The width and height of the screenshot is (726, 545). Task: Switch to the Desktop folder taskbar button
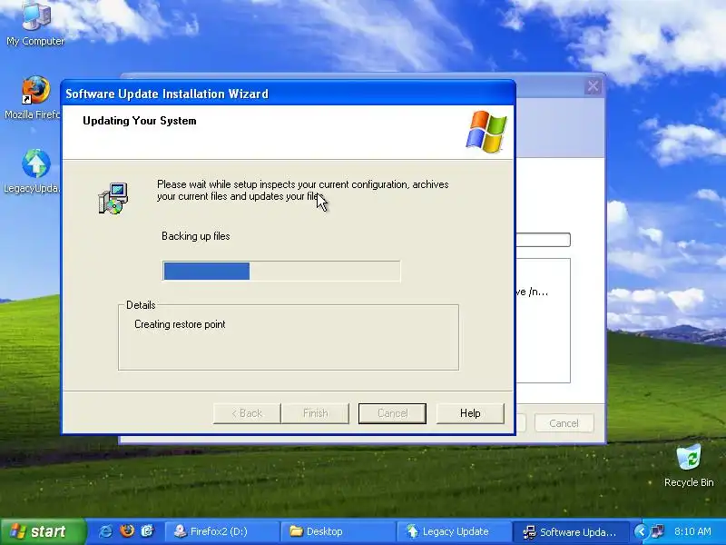338,531
